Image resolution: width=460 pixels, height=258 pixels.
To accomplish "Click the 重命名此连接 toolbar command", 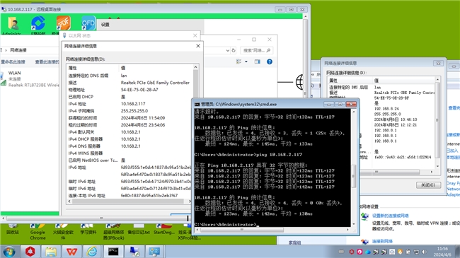I will 13,61.
